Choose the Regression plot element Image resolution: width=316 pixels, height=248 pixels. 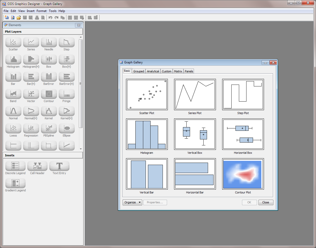point(31,128)
